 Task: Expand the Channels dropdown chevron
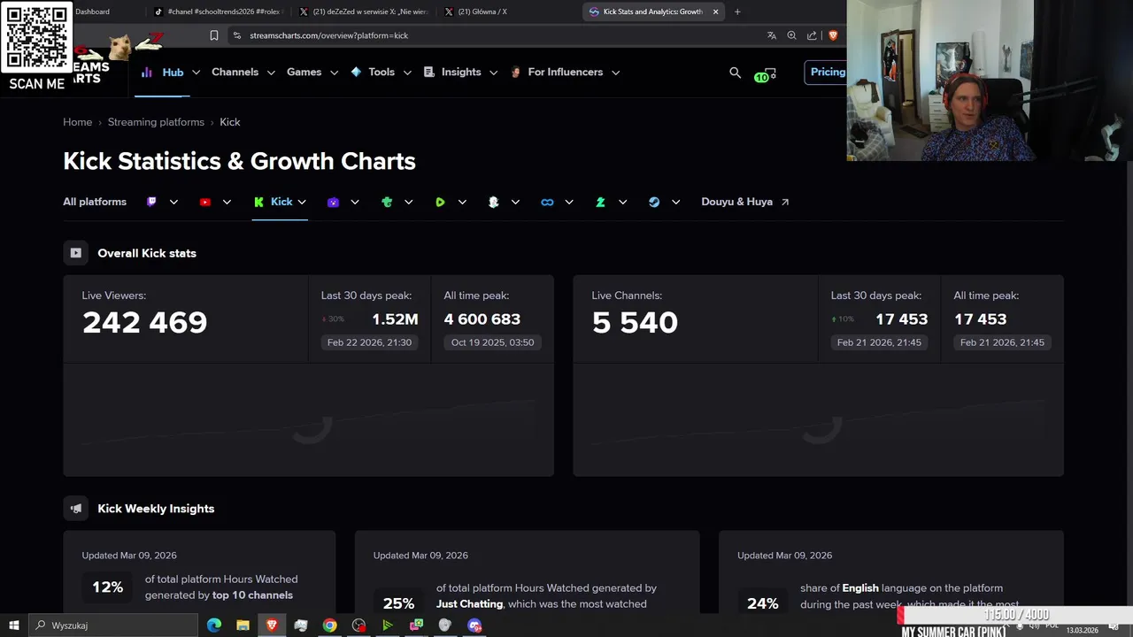(271, 73)
